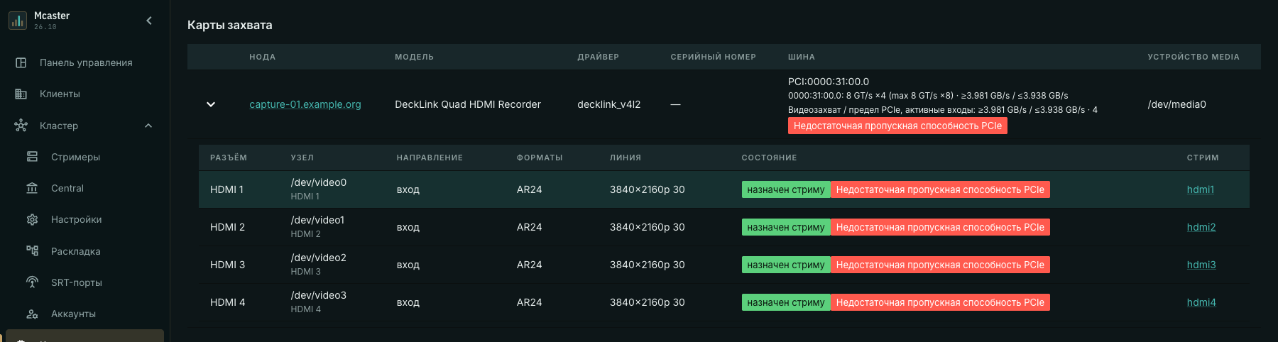Click HDMI 2 row red PCIe bandwidth badge
1278x342 pixels.
[940, 227]
